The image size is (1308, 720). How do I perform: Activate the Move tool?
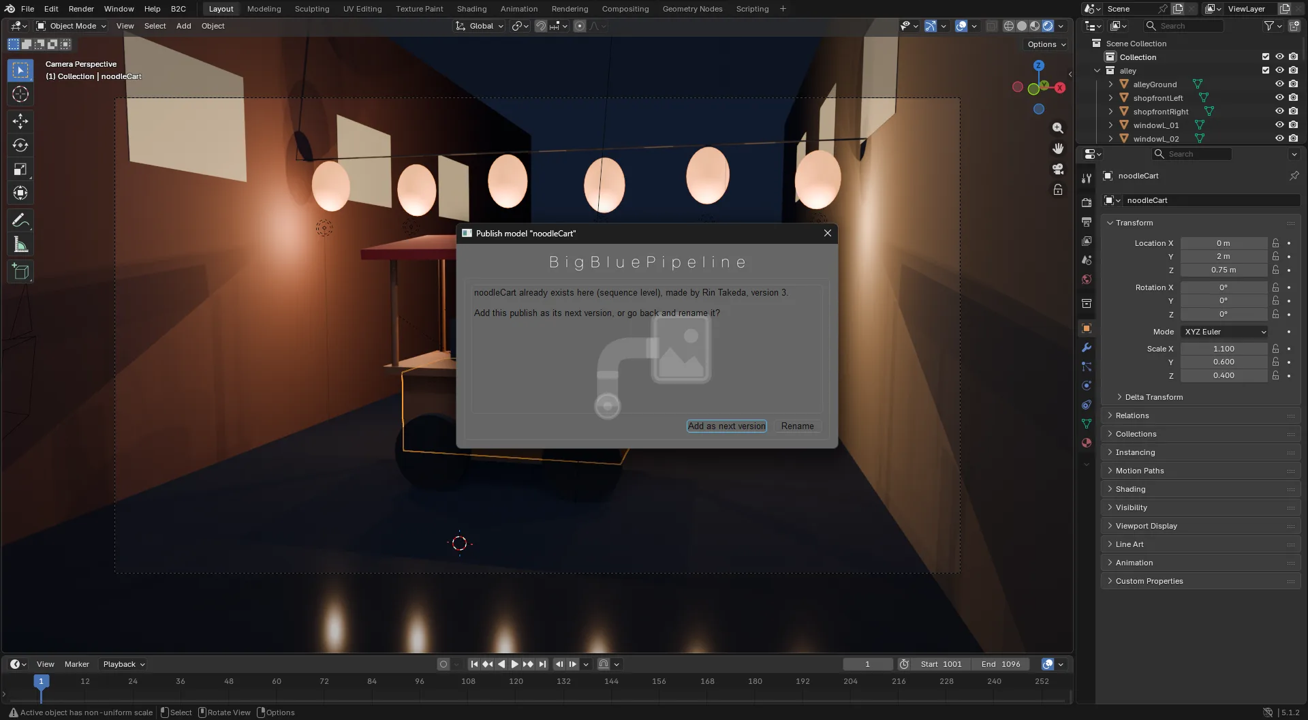pos(20,121)
